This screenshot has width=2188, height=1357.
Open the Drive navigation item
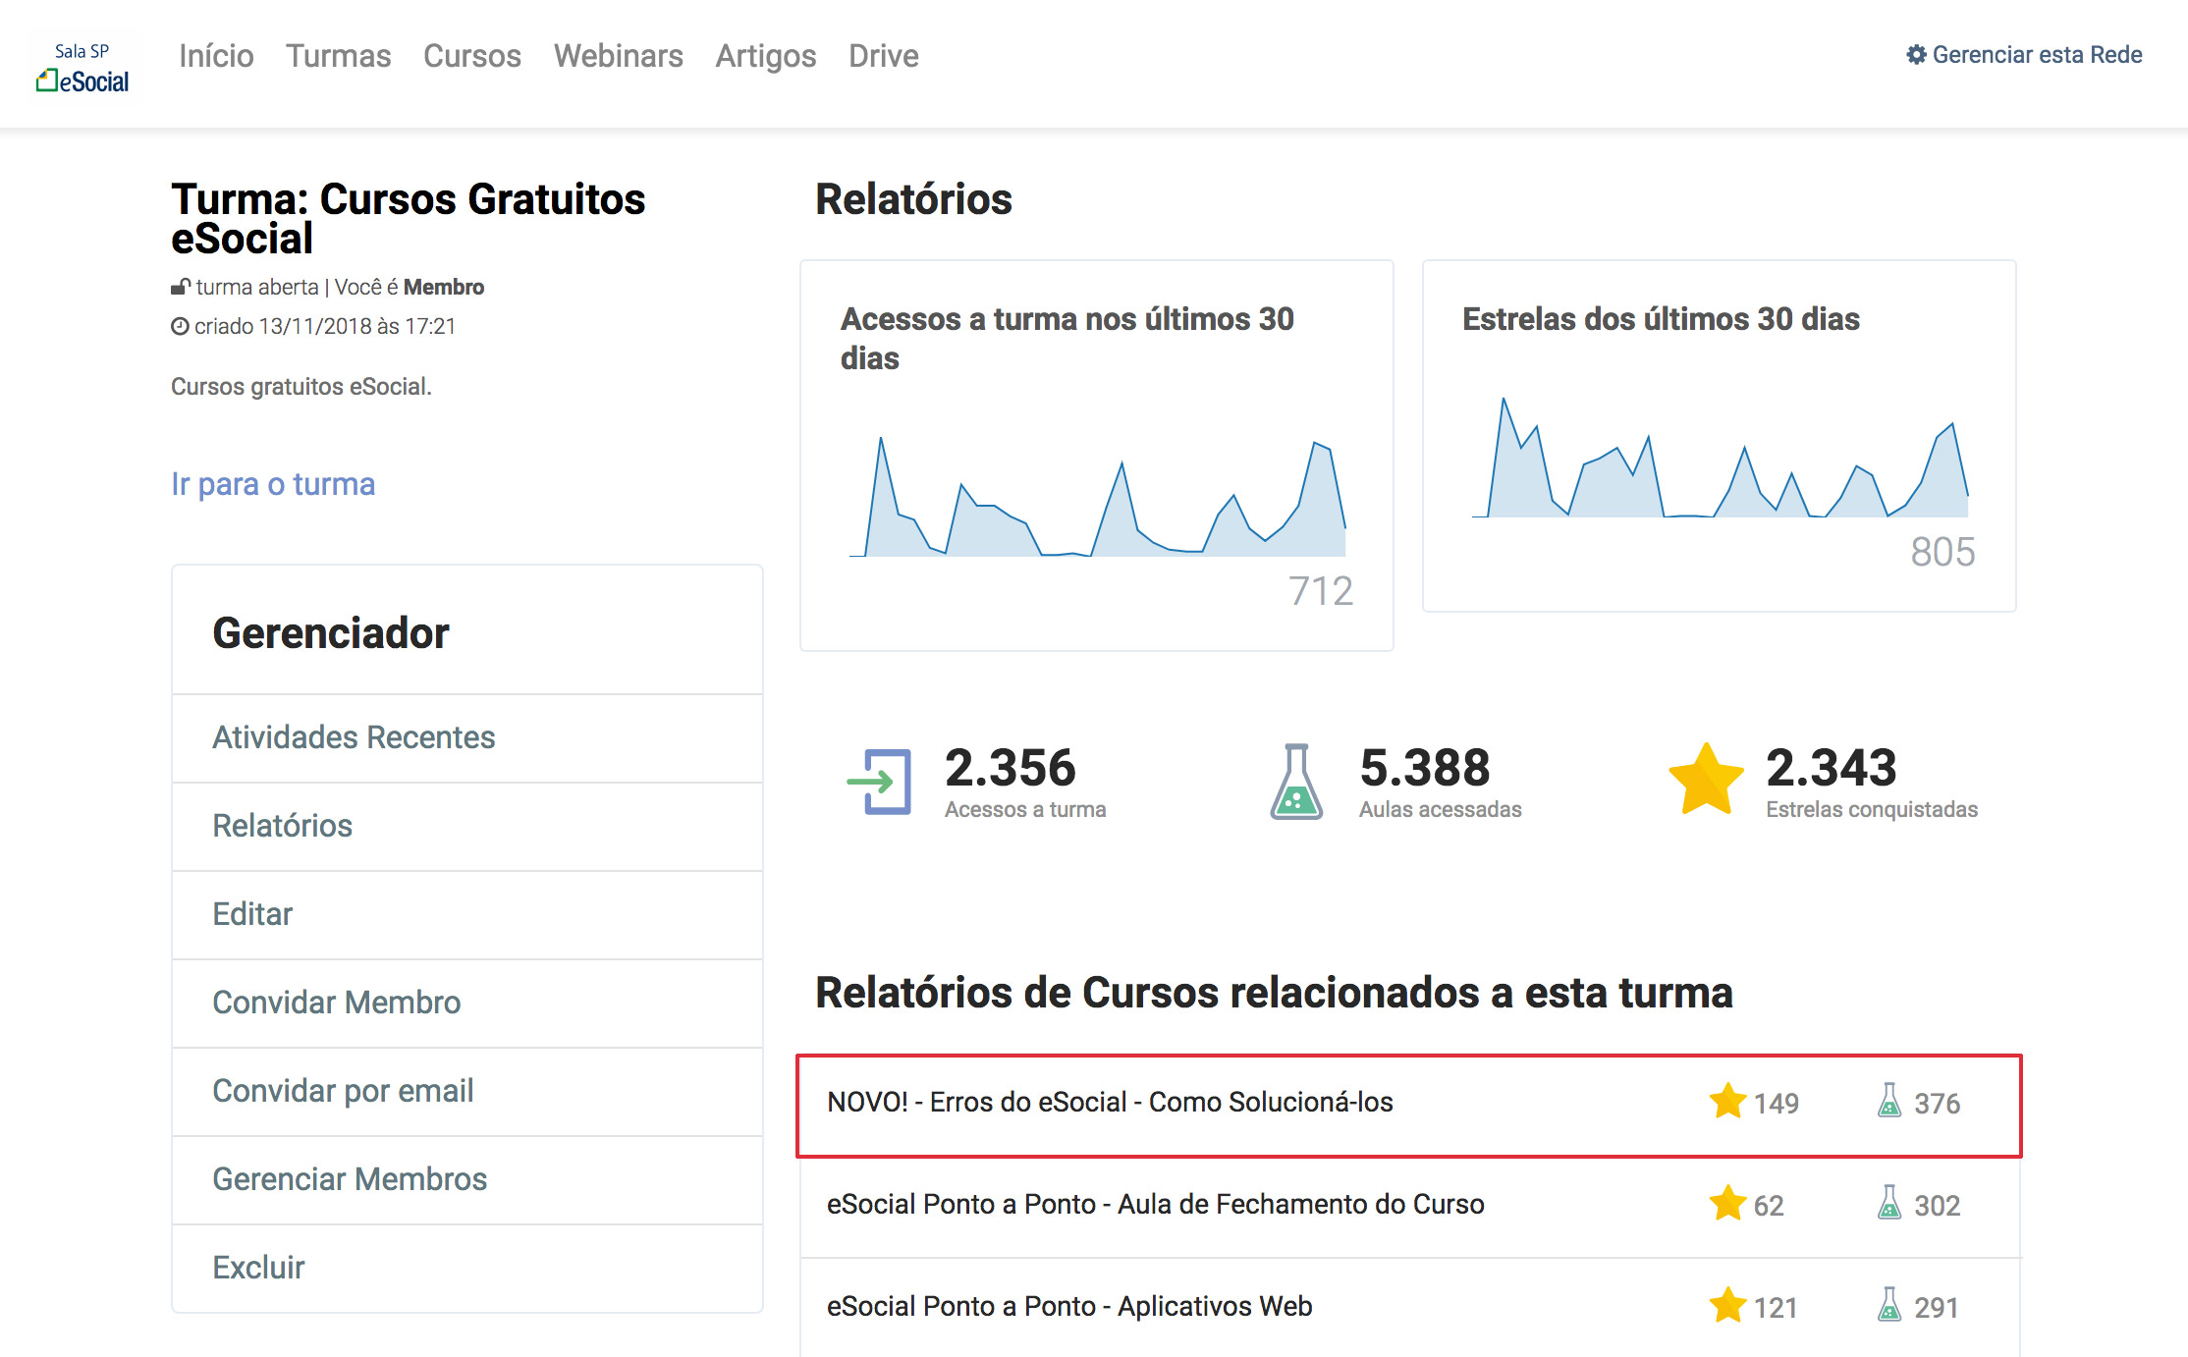[x=883, y=56]
